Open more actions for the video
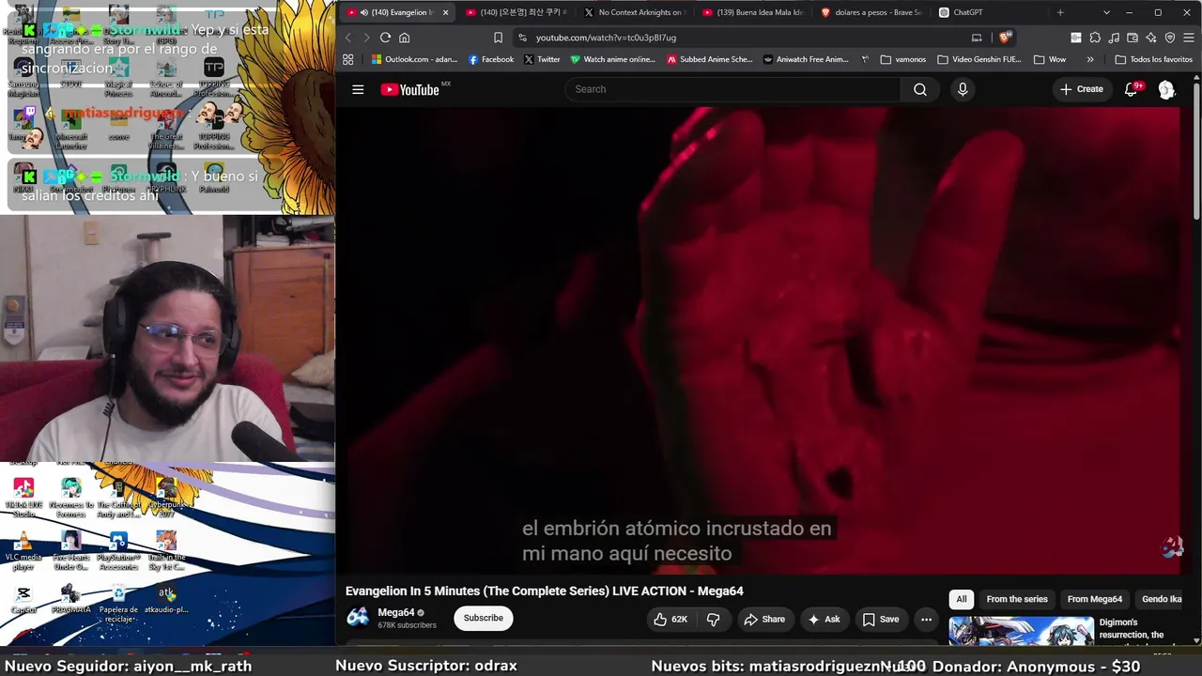The image size is (1202, 676). coord(926,619)
